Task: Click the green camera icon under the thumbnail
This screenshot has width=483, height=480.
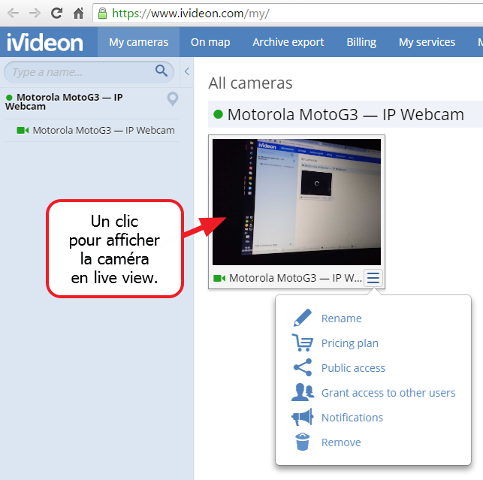Action: tap(219, 278)
